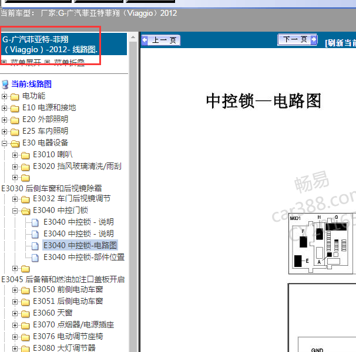This screenshot has height=352, width=356.
Task: Click the E3032 车门后视镜调节 folder icon
Action: (x=25, y=199)
